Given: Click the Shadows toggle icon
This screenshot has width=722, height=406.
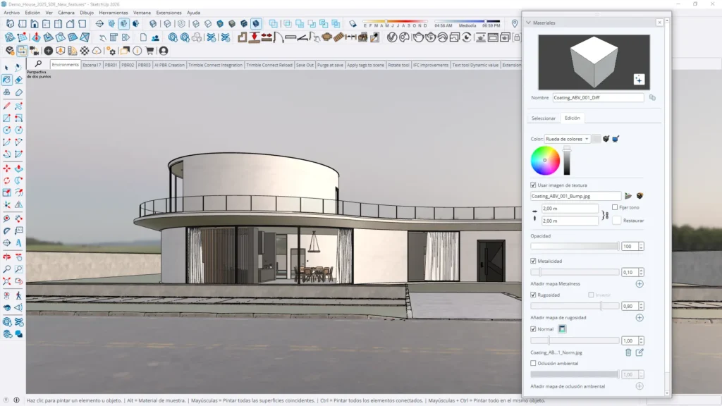Looking at the screenshot, I should pos(353,23).
